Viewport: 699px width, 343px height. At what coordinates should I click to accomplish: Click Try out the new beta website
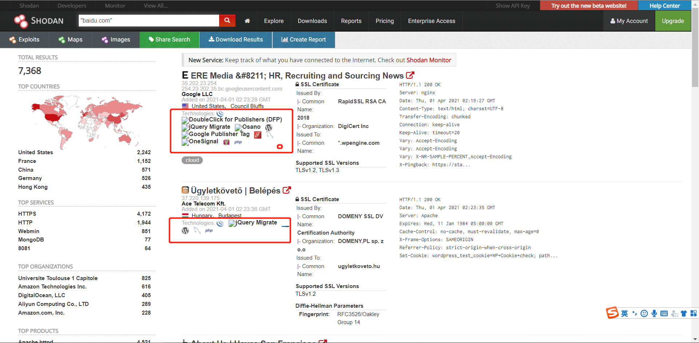click(589, 5)
